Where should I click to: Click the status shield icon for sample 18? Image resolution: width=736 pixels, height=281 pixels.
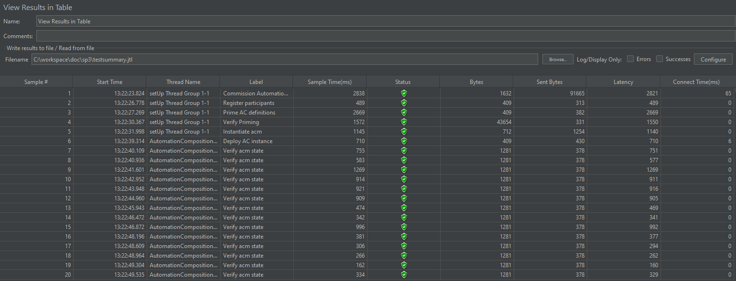[403, 256]
